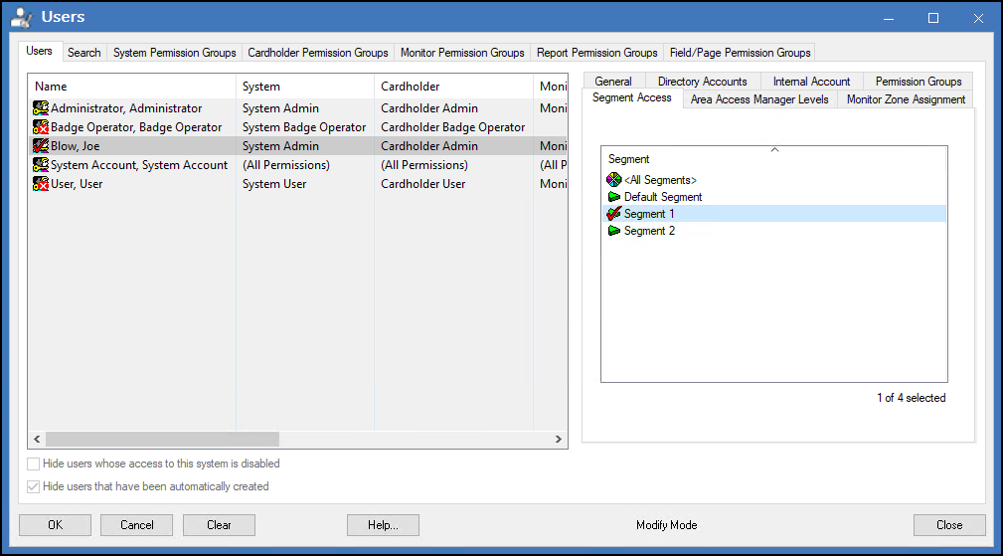Select Default Segment label
The width and height of the screenshot is (1003, 556).
click(x=663, y=196)
